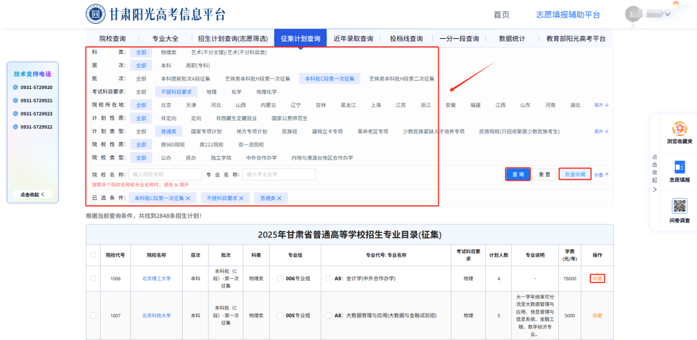
Task: Open the 数据统计 tab
Action: pos(512,39)
